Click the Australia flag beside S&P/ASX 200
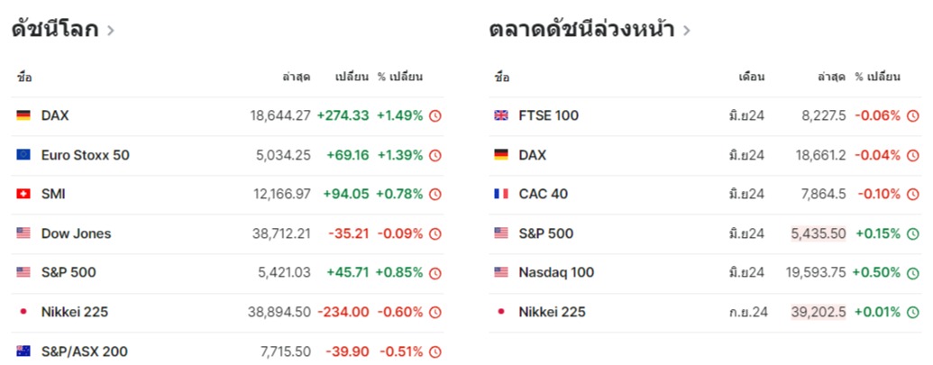Viewport: 933px width, 365px height. (x=23, y=351)
